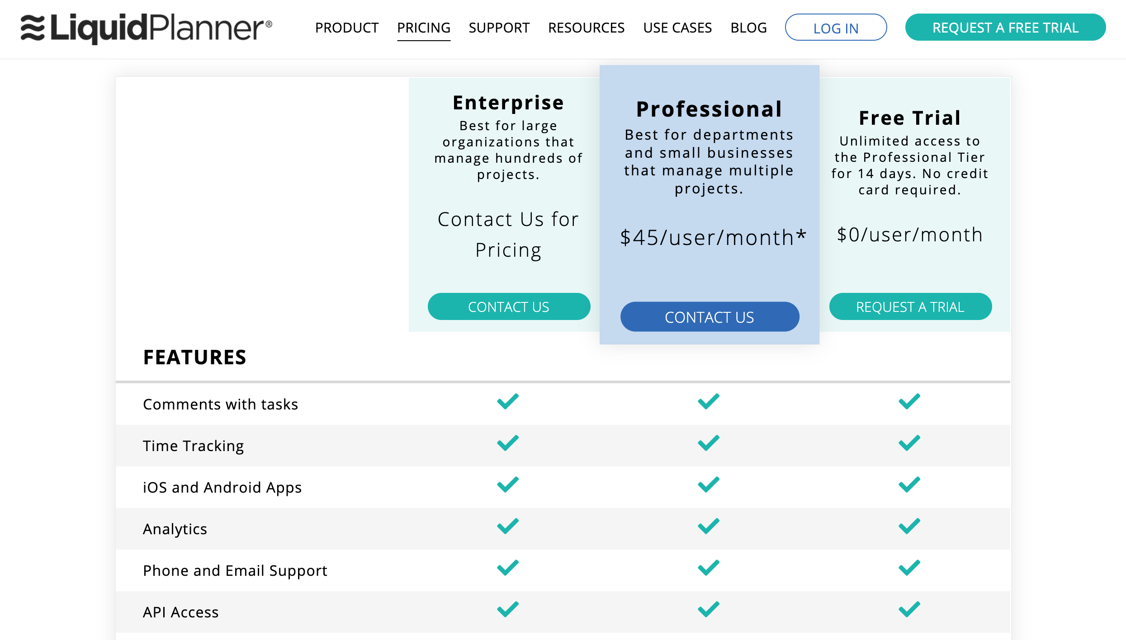Click the Free Trial plan heading
This screenshot has width=1126, height=640.
[910, 118]
